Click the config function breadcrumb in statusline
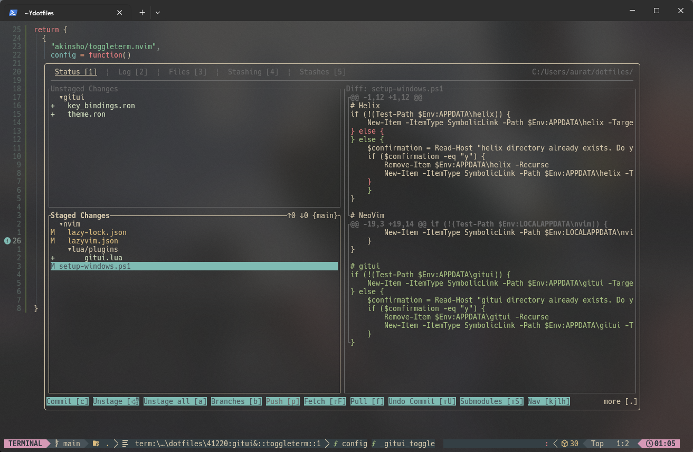The image size is (693, 452). point(350,444)
